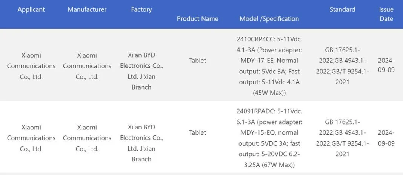Select the Standard column header
Screen dimensions: 403x175
342,9
